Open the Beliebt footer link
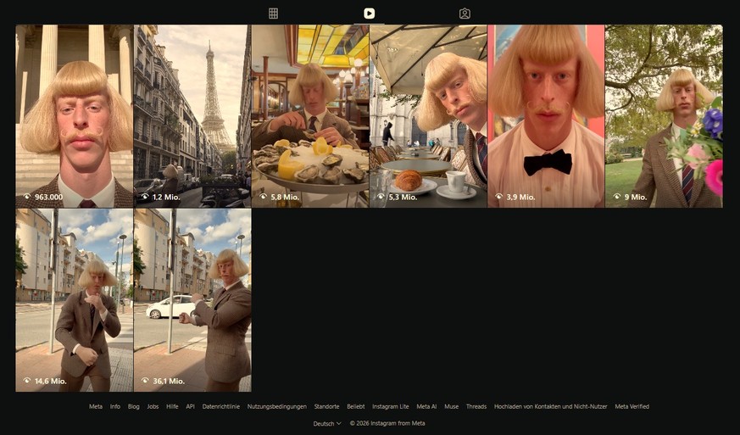 pos(356,406)
